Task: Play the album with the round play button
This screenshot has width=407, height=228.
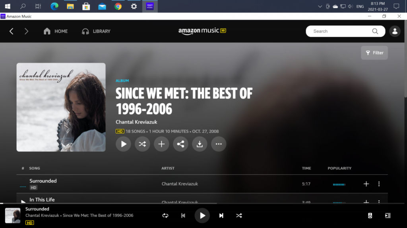Action: pos(123,144)
